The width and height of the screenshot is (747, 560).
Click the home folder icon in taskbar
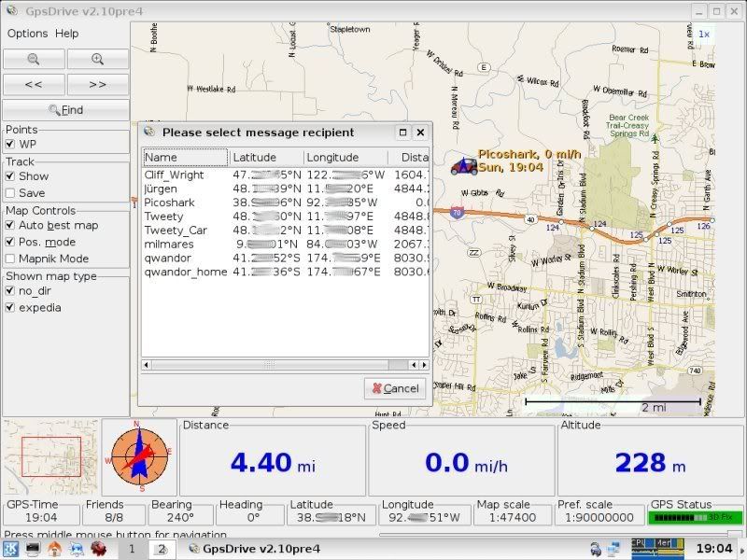click(54, 549)
